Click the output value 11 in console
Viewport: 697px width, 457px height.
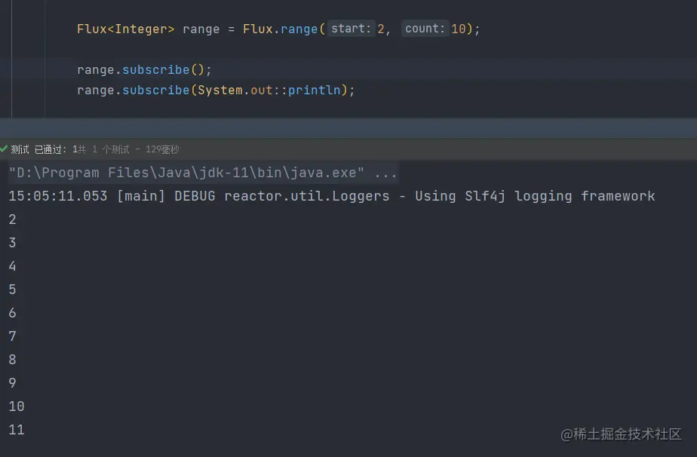click(16, 430)
